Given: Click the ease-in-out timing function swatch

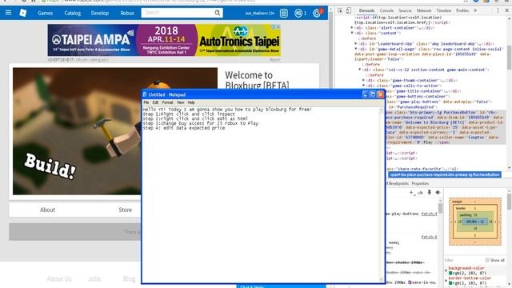Looking at the screenshot, I should pyautogui.click(x=410, y=282).
